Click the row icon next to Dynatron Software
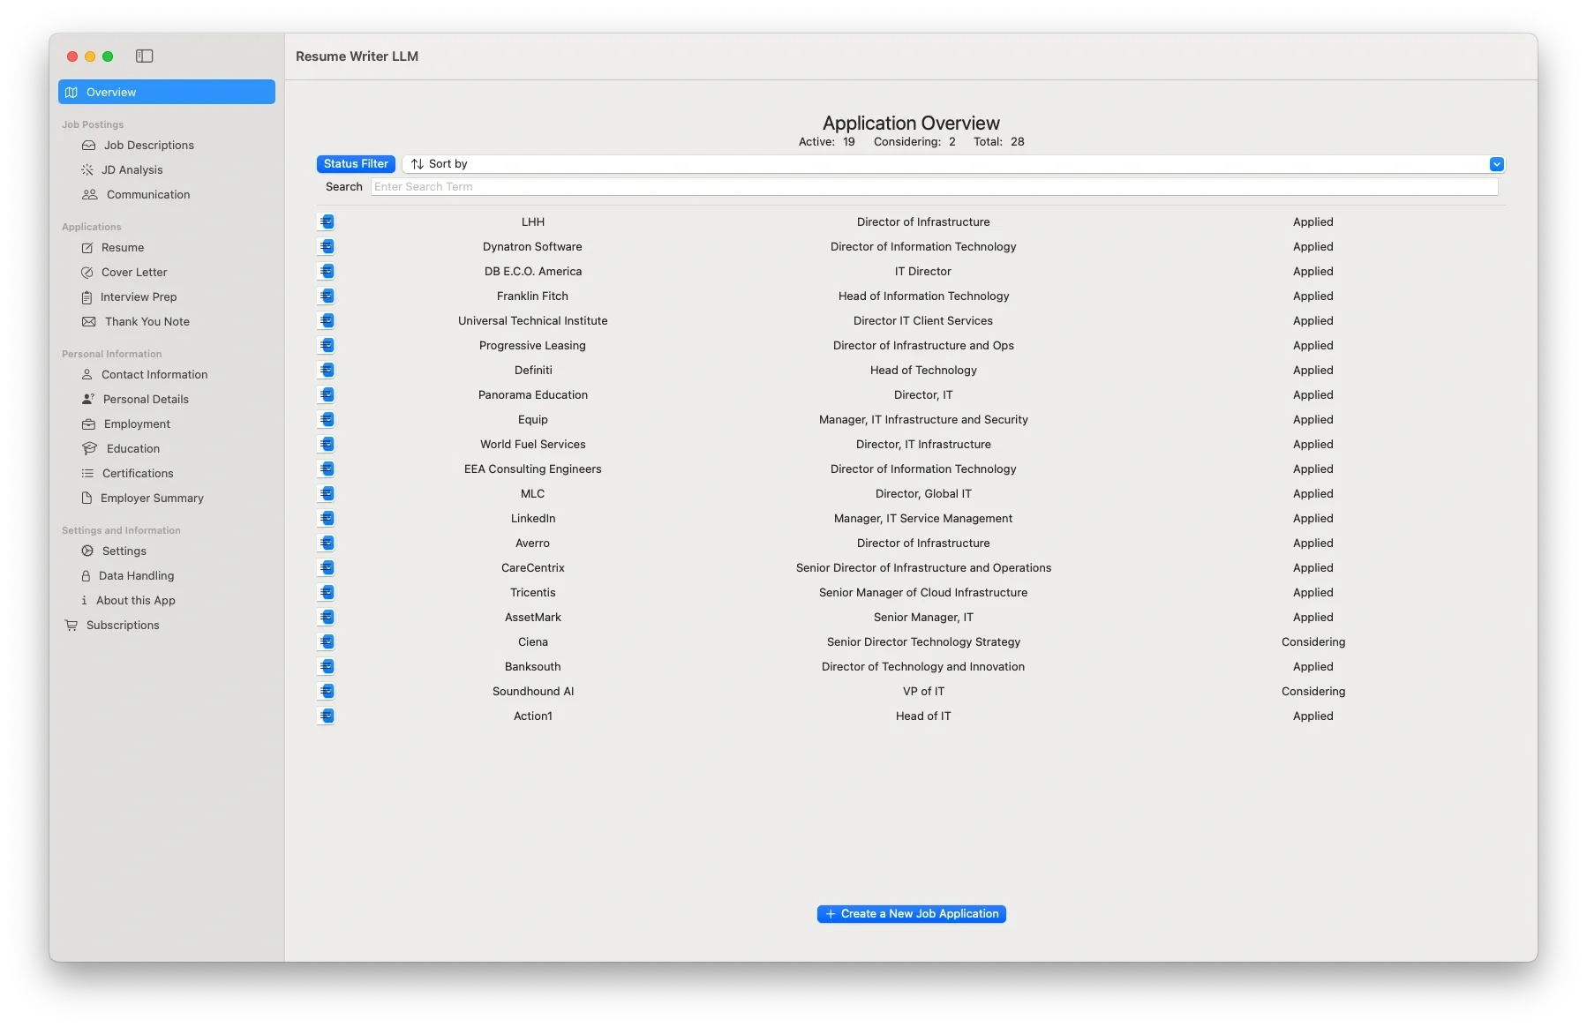The height and width of the screenshot is (1027, 1587). pos(327,247)
